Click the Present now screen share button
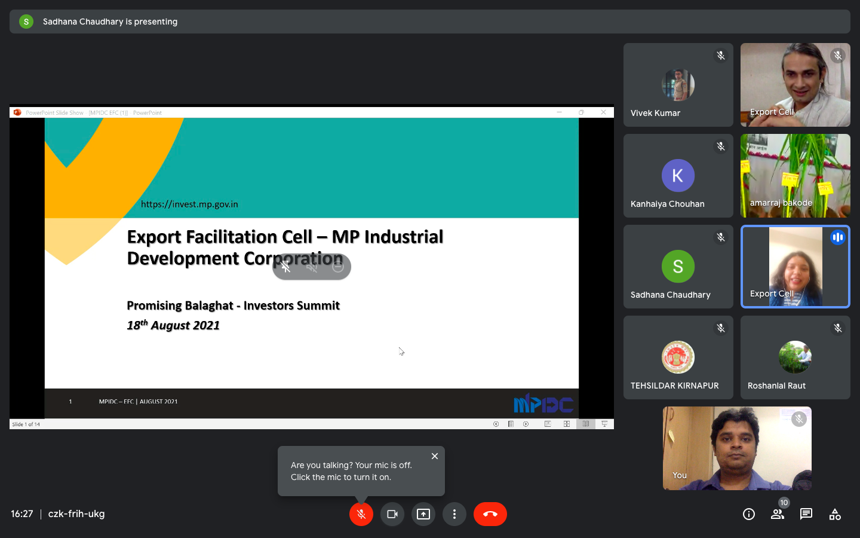860x538 pixels. (423, 514)
